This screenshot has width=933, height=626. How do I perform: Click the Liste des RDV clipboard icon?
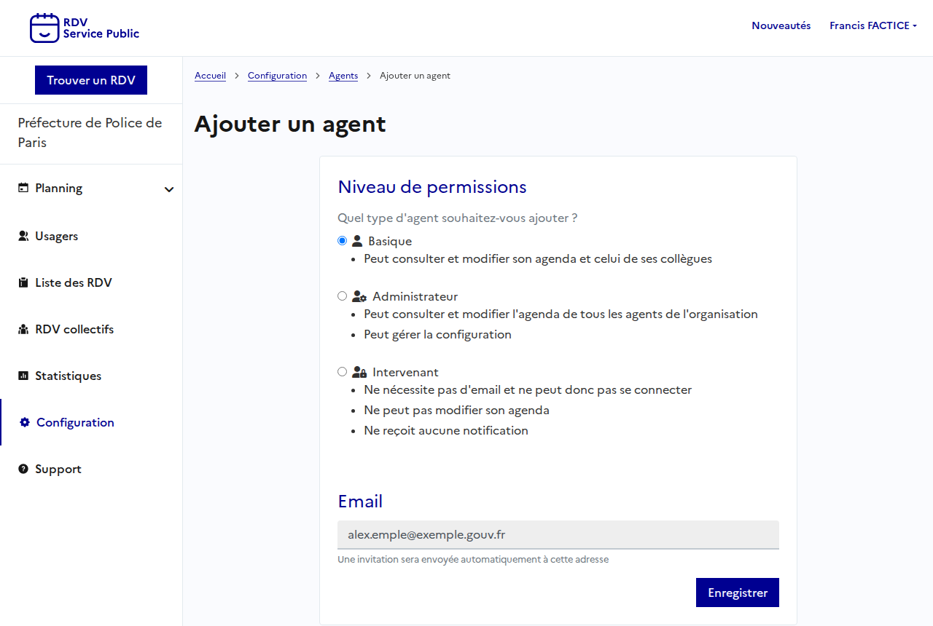coord(23,282)
